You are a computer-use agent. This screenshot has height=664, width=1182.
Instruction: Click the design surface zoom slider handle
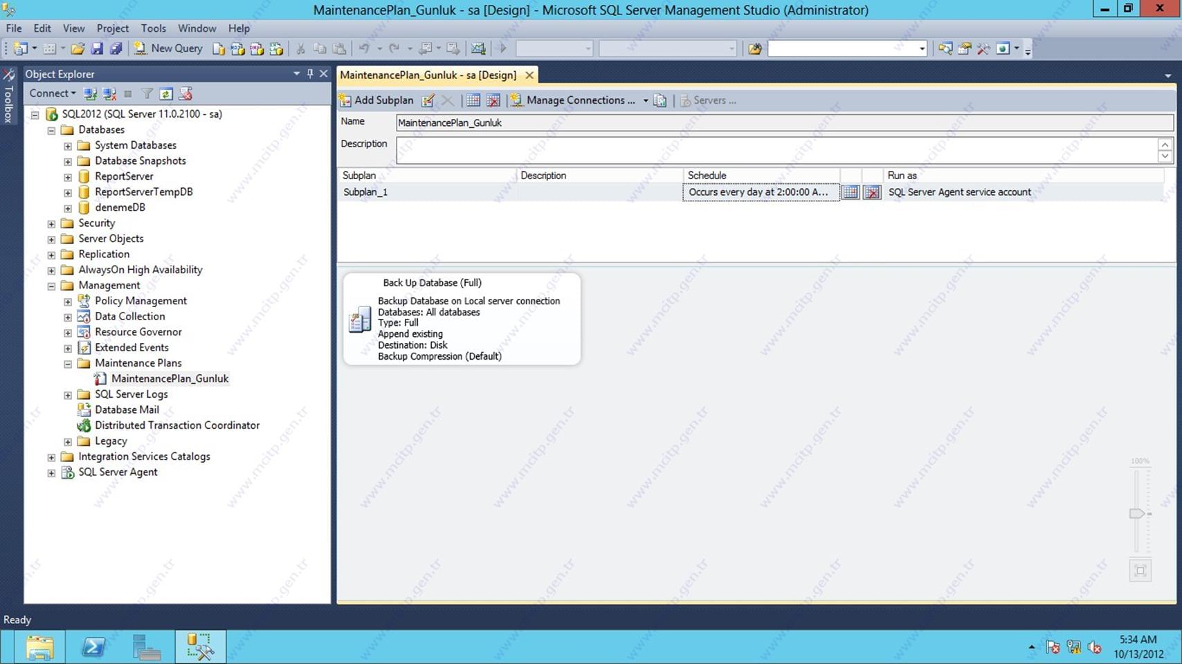click(1136, 513)
